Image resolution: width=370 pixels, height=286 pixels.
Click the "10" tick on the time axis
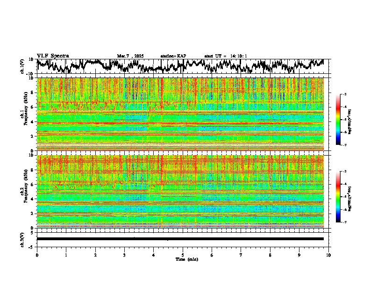[x=328, y=255]
